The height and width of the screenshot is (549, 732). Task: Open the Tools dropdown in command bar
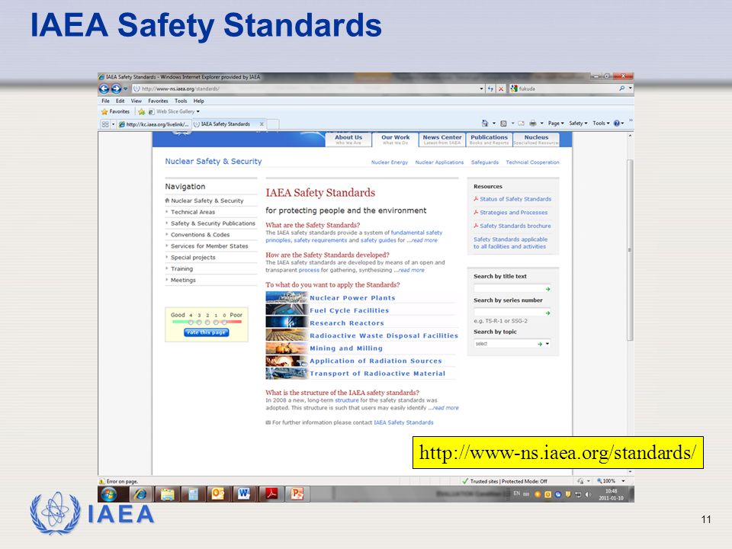tap(602, 124)
